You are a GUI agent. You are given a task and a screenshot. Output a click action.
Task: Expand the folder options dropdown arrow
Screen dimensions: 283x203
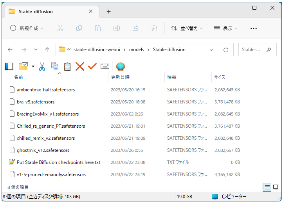pyautogui.click(x=33, y=67)
